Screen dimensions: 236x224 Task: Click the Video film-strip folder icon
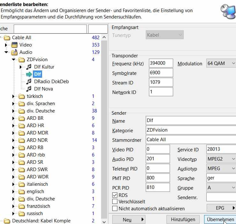(14, 45)
